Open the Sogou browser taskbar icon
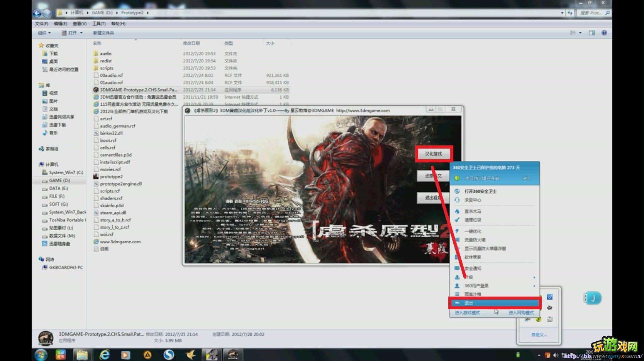 point(169,354)
